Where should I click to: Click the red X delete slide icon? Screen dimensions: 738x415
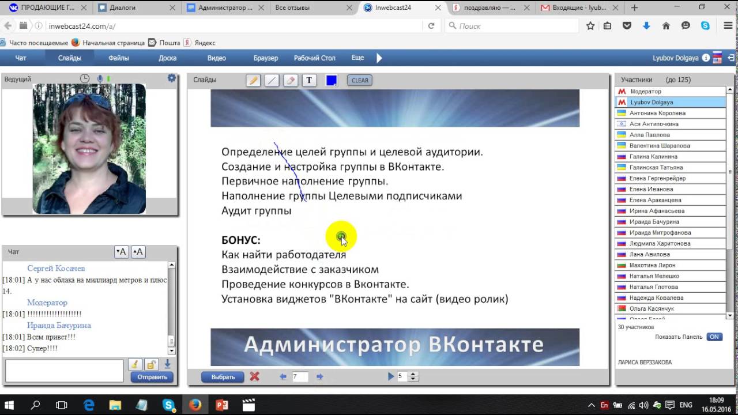(254, 376)
